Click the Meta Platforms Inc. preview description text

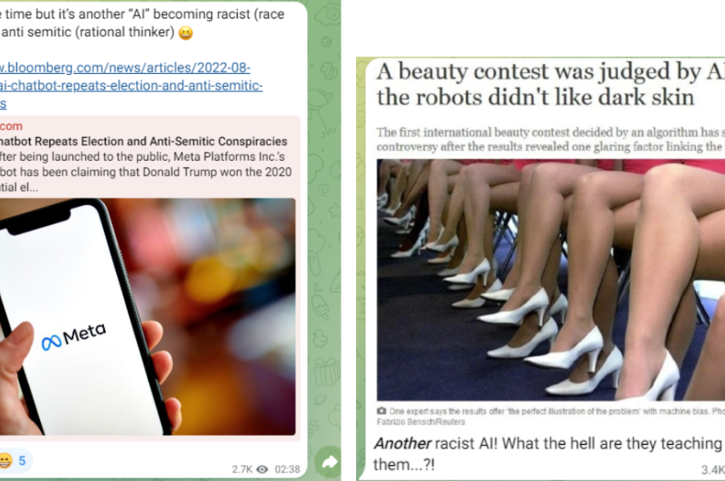(146, 171)
